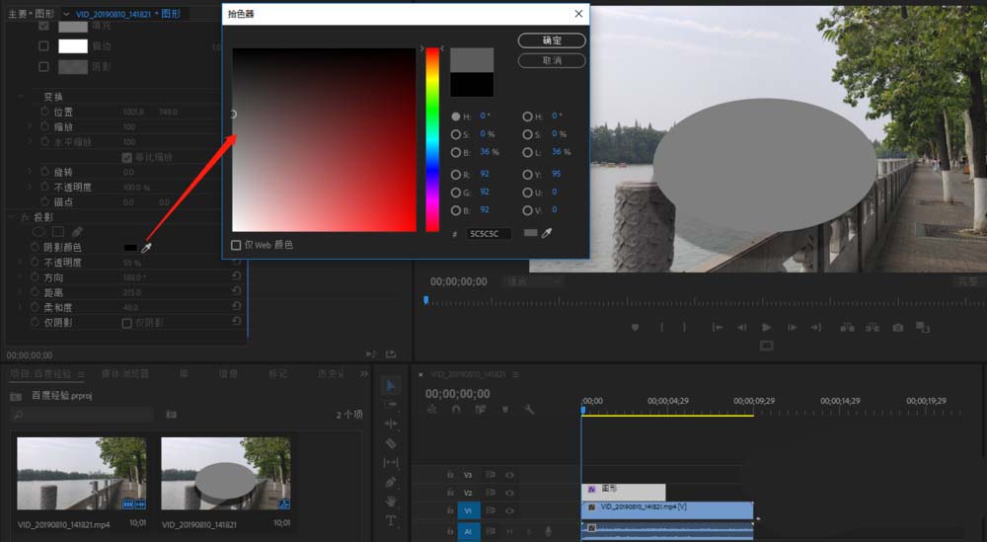This screenshot has height=542, width=987.
Task: Select the Hand tool
Action: click(391, 502)
